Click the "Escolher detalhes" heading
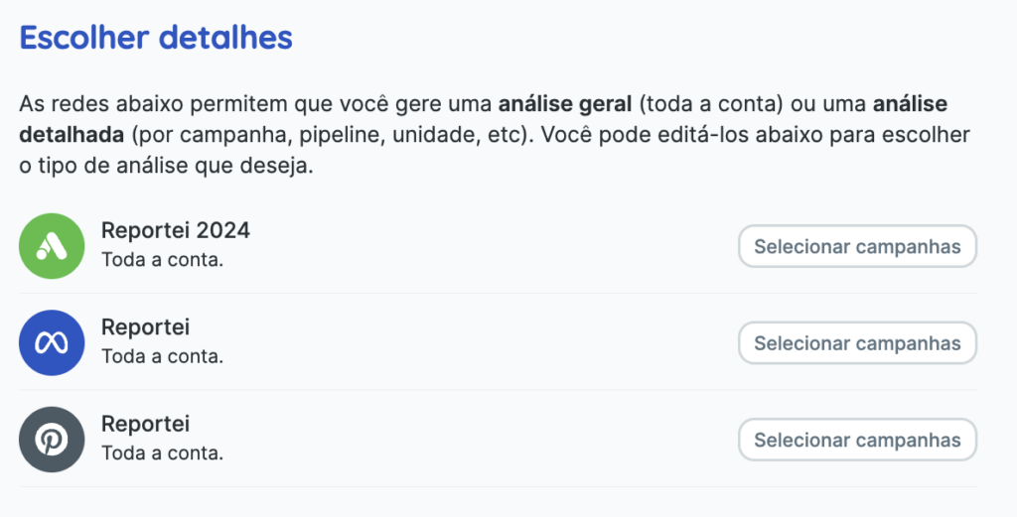Viewport: 1017px width, 517px height. pyautogui.click(x=156, y=39)
